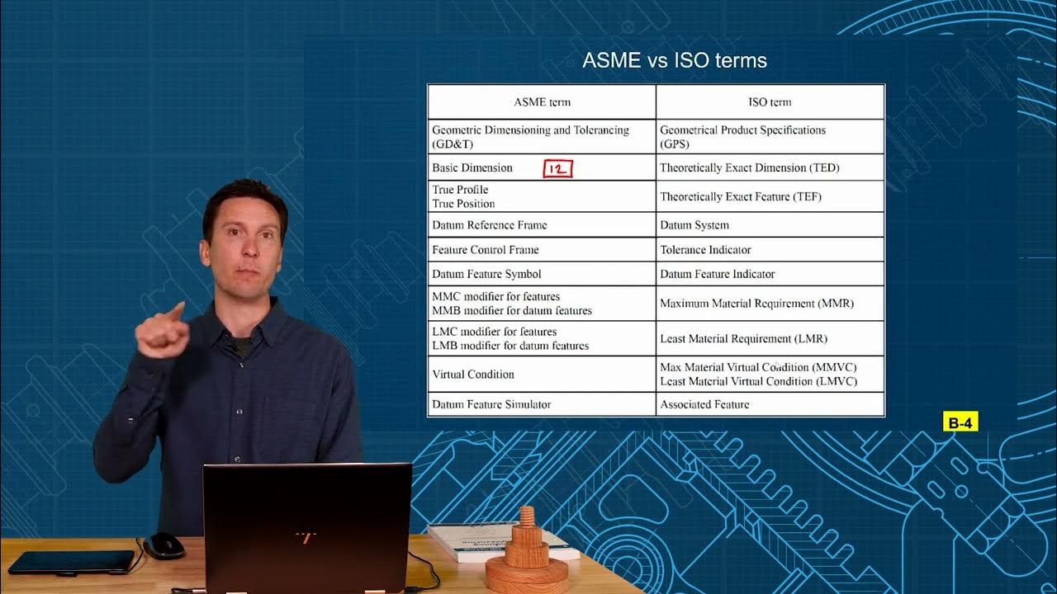Viewport: 1057px width, 594px height.
Task: Click 'Maximum Material Requirement (MMR)' cell
Action: tap(770, 304)
